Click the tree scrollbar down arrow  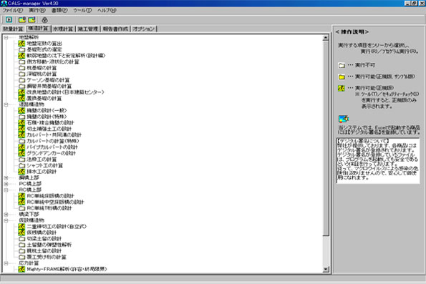[x=326, y=270]
